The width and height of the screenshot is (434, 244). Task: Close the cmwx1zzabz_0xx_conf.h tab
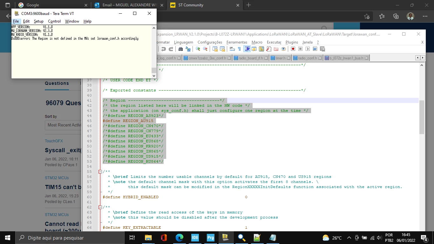[x=229, y=58]
